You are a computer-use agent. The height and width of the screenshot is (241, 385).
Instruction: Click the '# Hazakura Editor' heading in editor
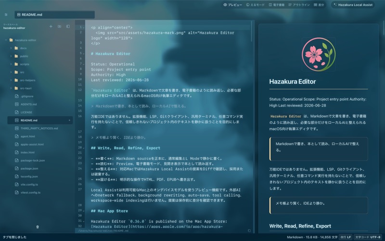click(x=111, y=54)
